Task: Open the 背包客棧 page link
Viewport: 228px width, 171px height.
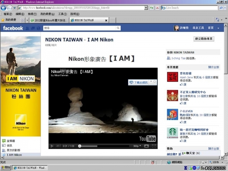Action: (186, 73)
